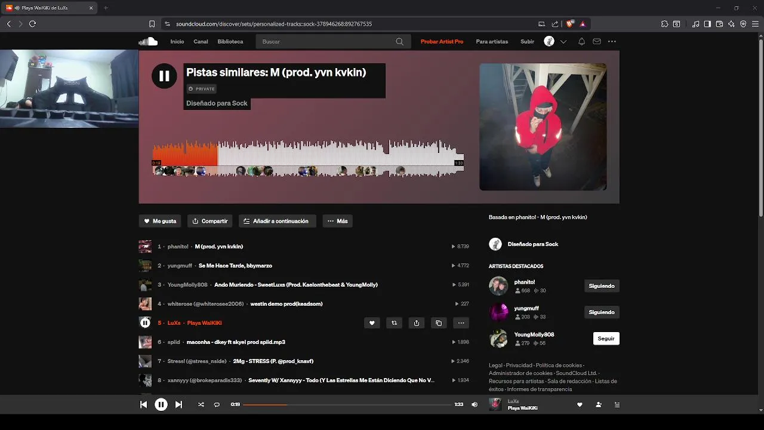764x430 pixels.
Task: Open the next-up queue icon
Action: click(617, 404)
